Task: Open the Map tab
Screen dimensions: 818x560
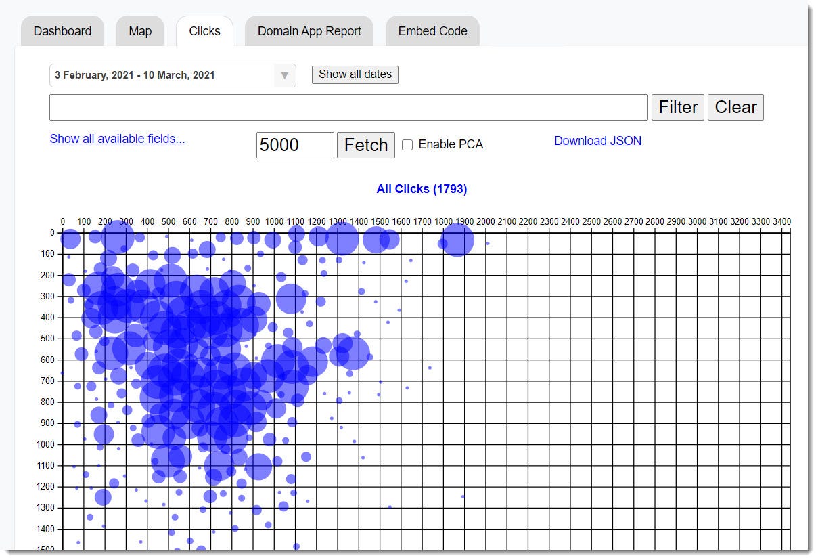Action: [x=140, y=31]
